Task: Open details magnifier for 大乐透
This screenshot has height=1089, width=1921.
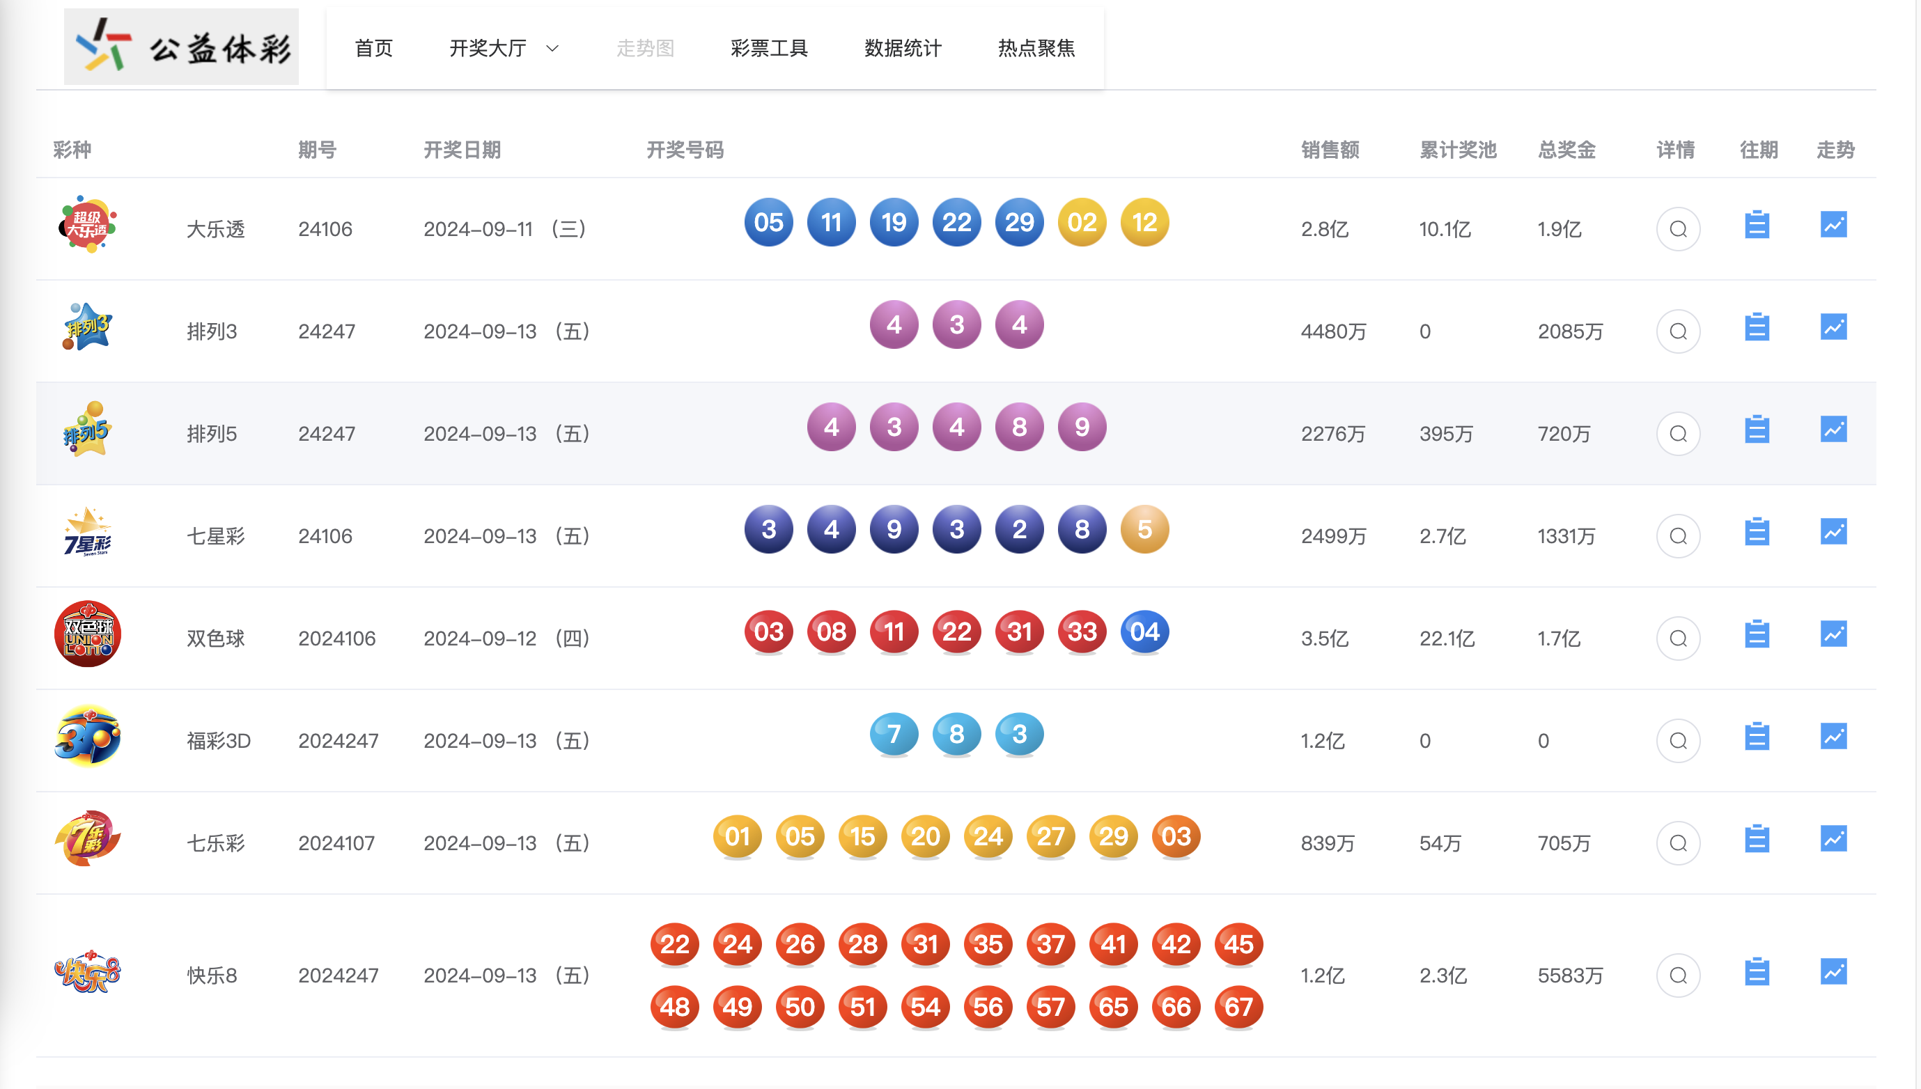Action: coord(1678,229)
